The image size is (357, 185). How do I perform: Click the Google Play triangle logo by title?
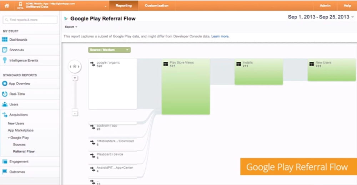click(66, 19)
